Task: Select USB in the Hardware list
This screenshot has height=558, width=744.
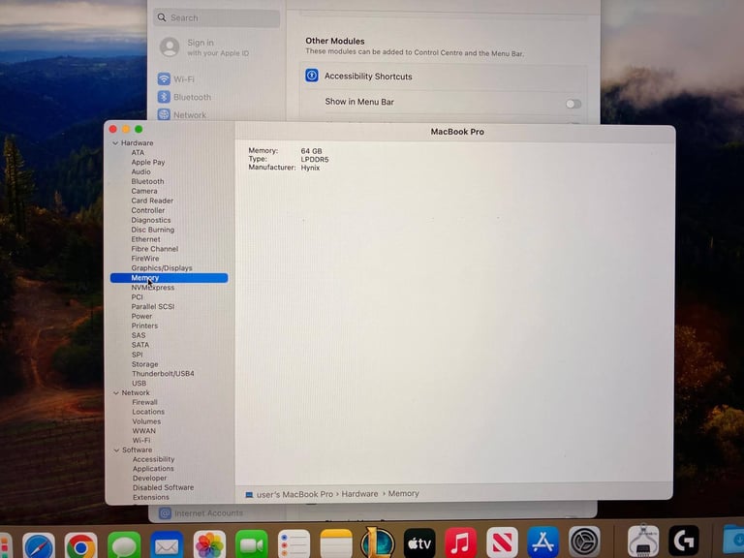Action: pos(139,383)
